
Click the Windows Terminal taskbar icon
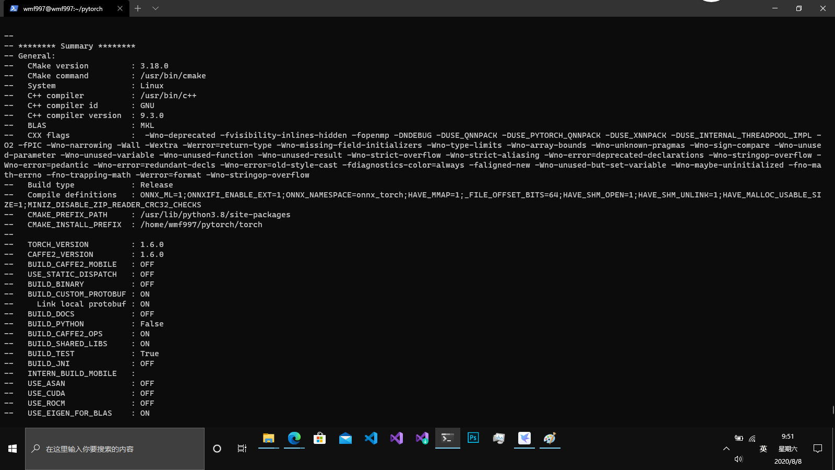[447, 438]
